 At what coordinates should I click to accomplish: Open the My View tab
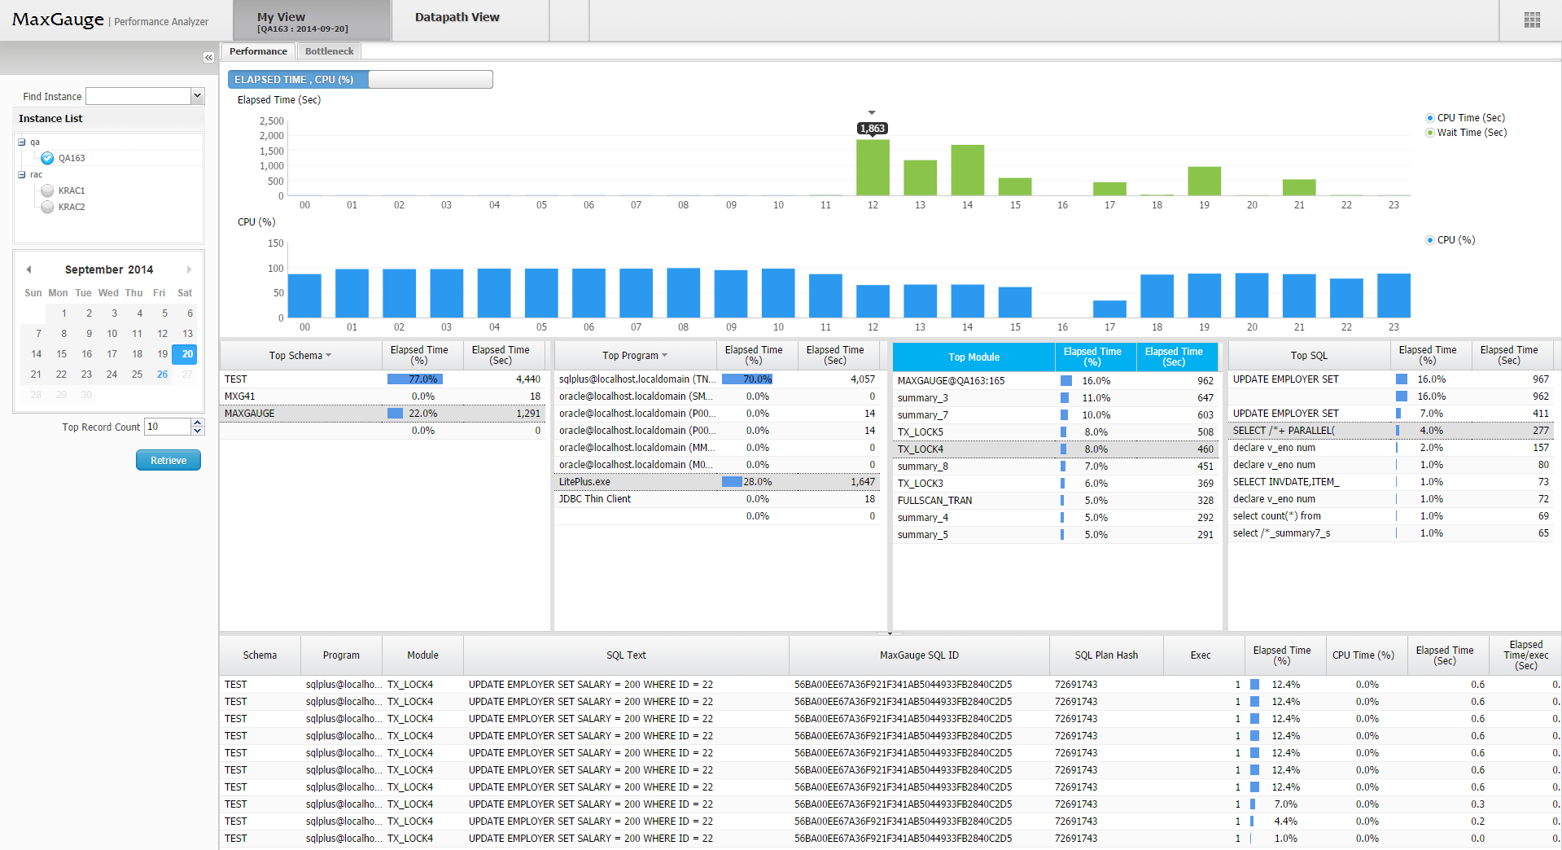pos(312,21)
